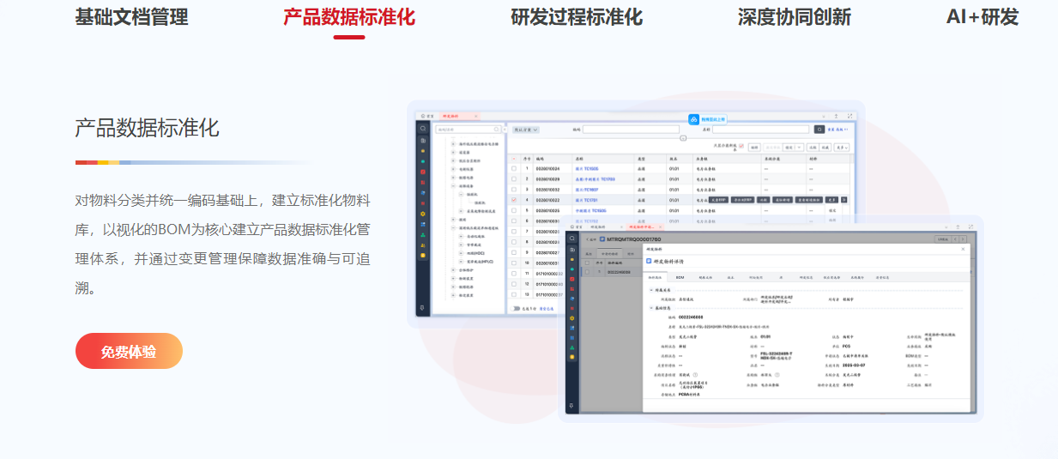Click code cell 0028010032
The image size is (1058, 459).
(x=547, y=190)
